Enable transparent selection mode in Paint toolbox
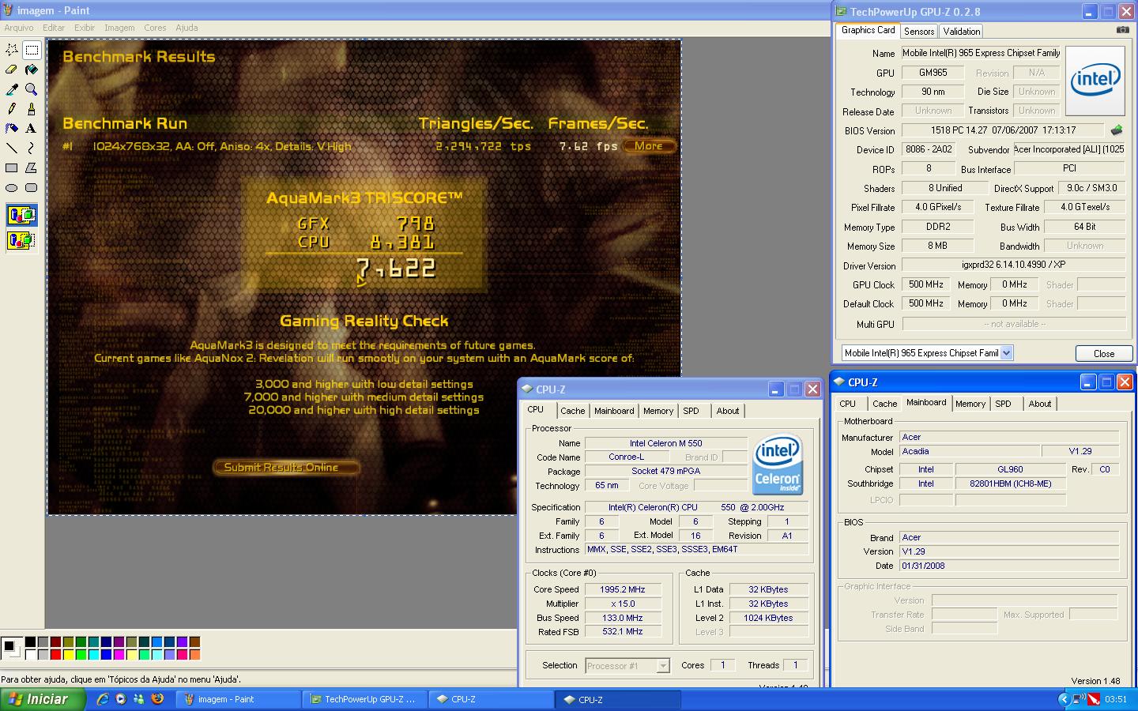1138x711 pixels. (21, 240)
